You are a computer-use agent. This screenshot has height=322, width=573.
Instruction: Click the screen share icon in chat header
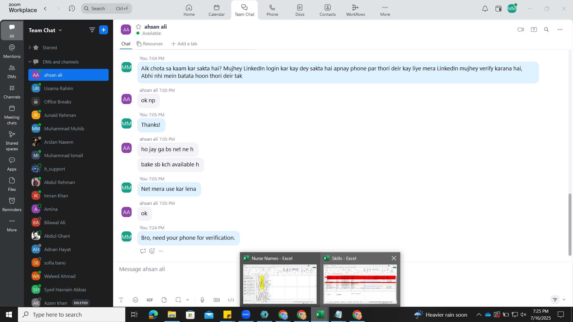(534, 30)
